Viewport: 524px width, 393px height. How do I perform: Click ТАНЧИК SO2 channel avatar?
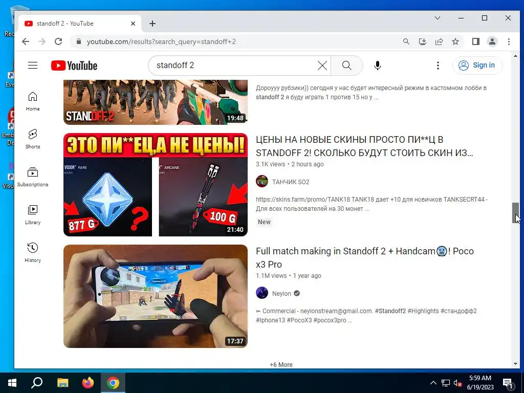tap(262, 181)
